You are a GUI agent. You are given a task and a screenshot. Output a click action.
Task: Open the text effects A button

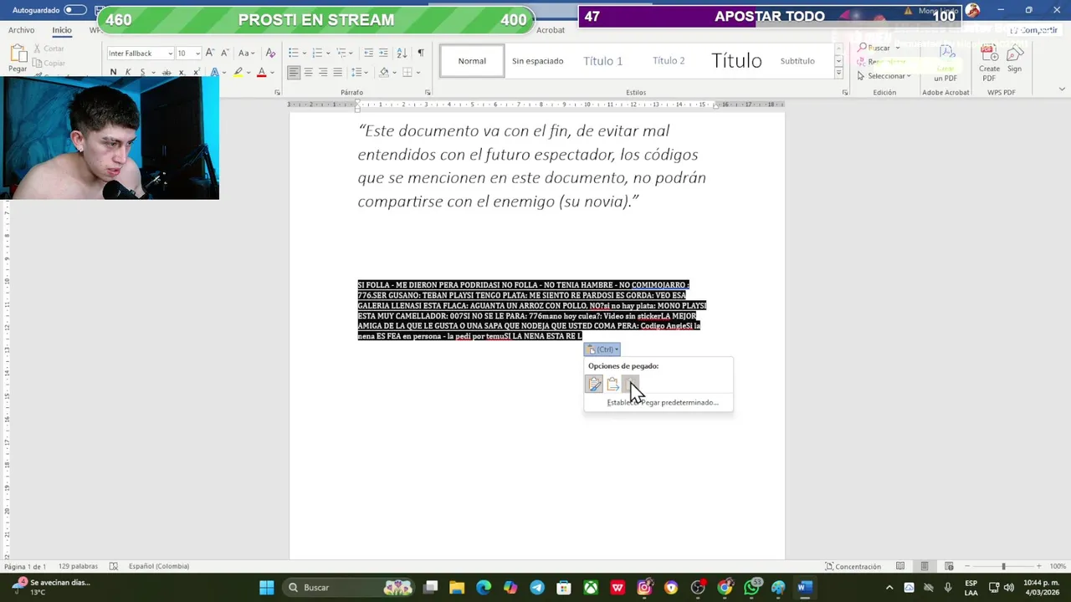pyautogui.click(x=215, y=73)
